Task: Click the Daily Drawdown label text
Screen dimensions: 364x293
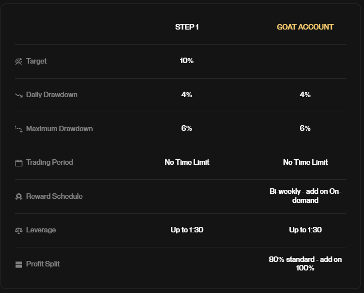Action: click(x=52, y=95)
